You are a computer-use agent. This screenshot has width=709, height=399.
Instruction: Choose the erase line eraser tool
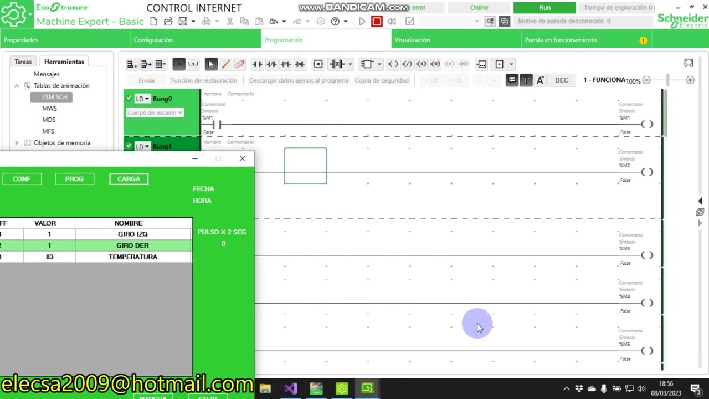(239, 64)
